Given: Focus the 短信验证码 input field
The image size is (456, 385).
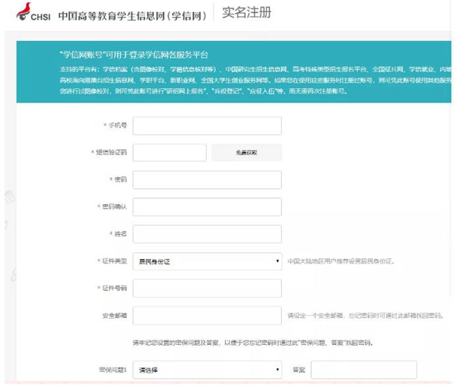Looking at the screenshot, I should coord(169,153).
